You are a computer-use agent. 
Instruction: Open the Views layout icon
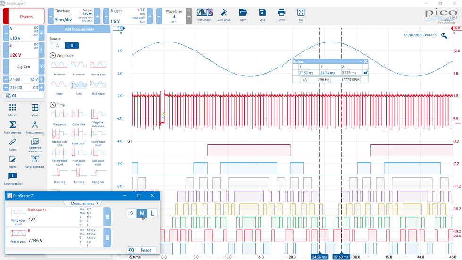[x=35, y=110]
